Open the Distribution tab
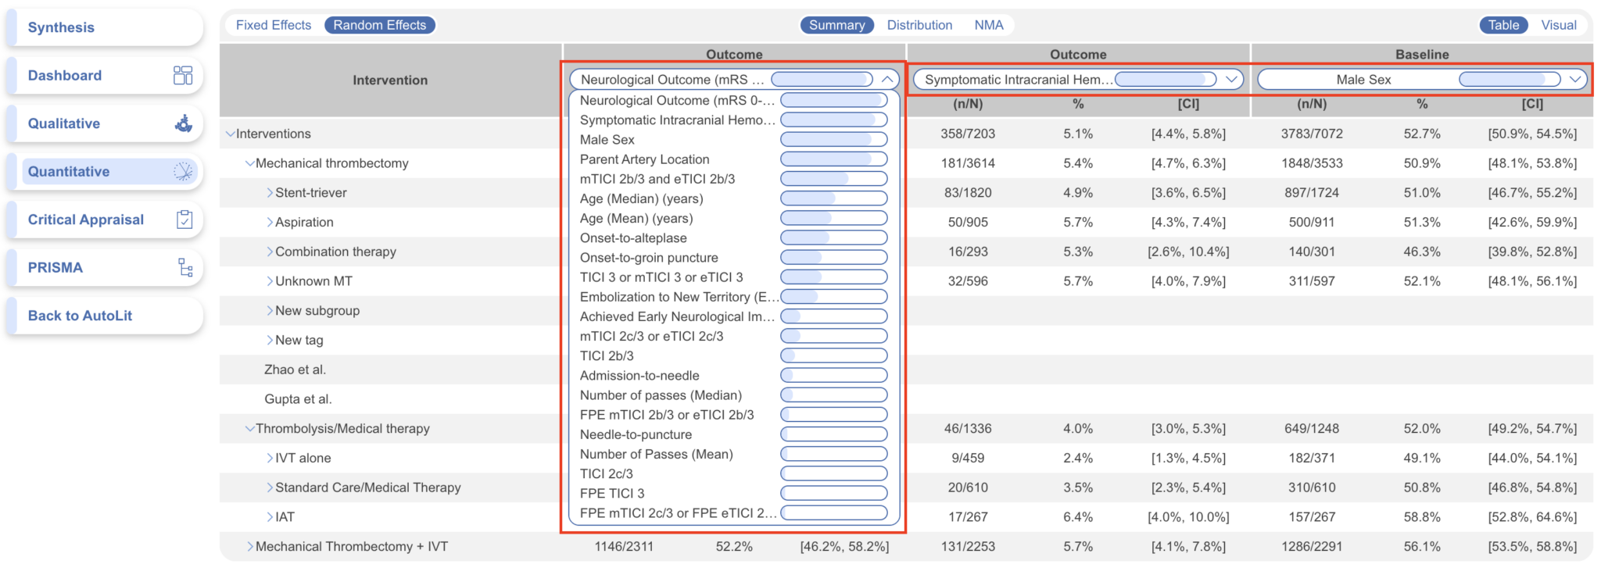1601x582 pixels. 919,25
